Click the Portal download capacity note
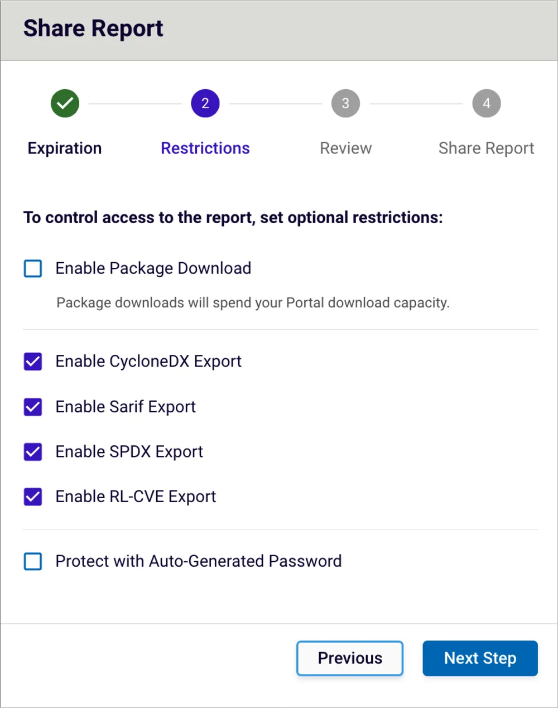Screen dimensions: 558x708 coord(252,303)
